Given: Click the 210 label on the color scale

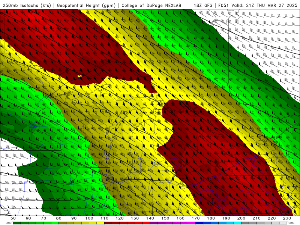Looking at the screenshot, I should 256,218.
